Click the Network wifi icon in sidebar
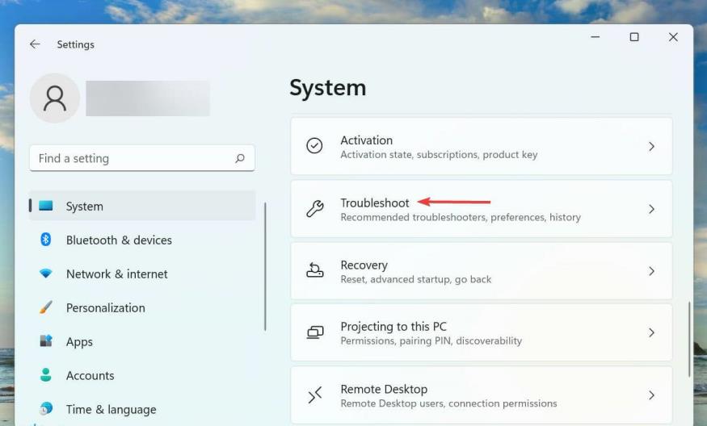The width and height of the screenshot is (707, 426). [x=45, y=274]
